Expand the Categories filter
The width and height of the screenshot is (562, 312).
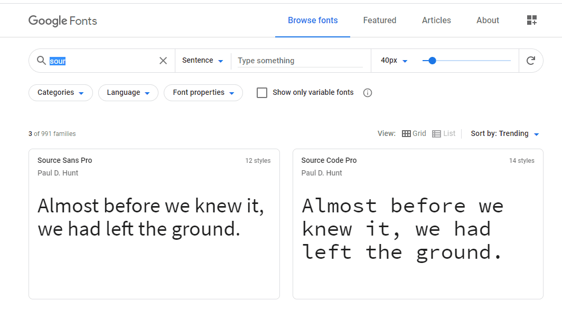point(61,93)
